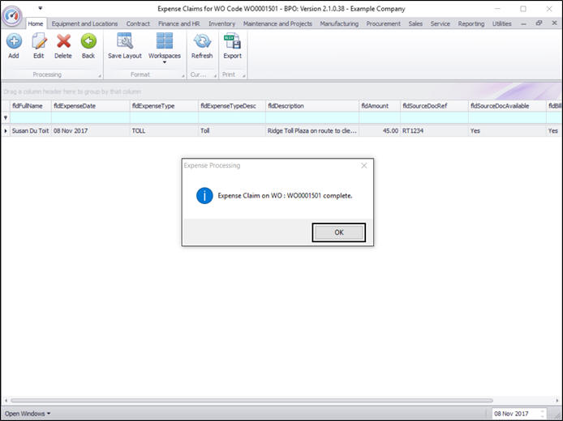
Task: Sort by fldExpenseType column header
Action: click(x=164, y=106)
